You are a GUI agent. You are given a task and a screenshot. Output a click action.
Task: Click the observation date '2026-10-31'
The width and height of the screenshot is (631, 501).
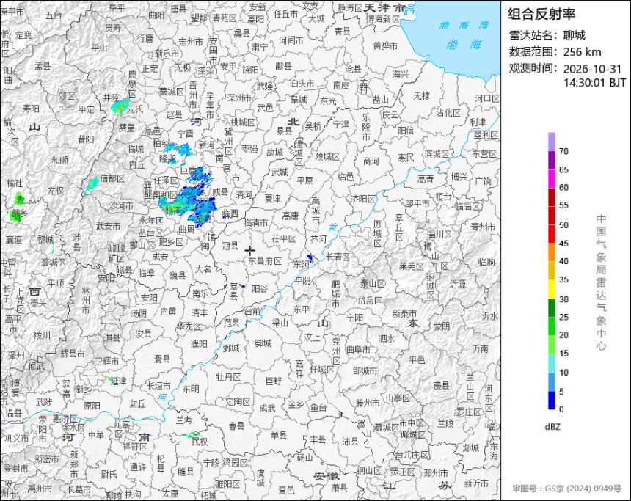tap(592, 69)
